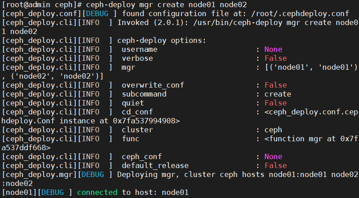
Task: Click the '1 node02' wrapped line
Action: click(20, 31)
